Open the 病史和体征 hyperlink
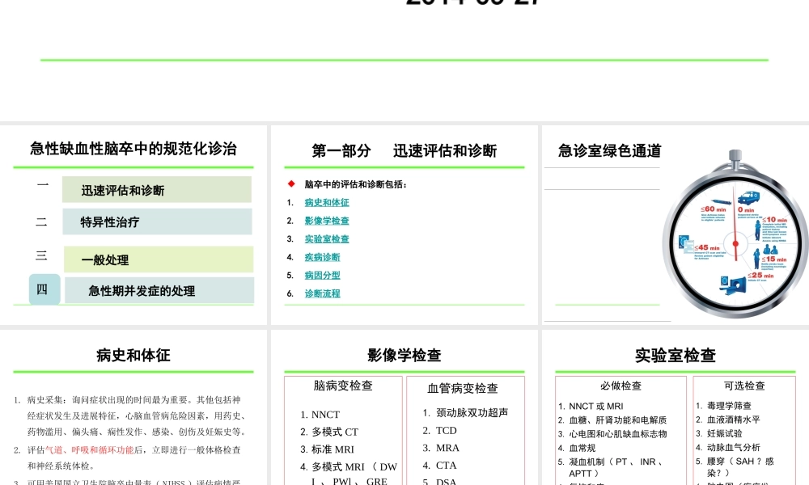Image resolution: width=809 pixels, height=485 pixels. tap(327, 202)
